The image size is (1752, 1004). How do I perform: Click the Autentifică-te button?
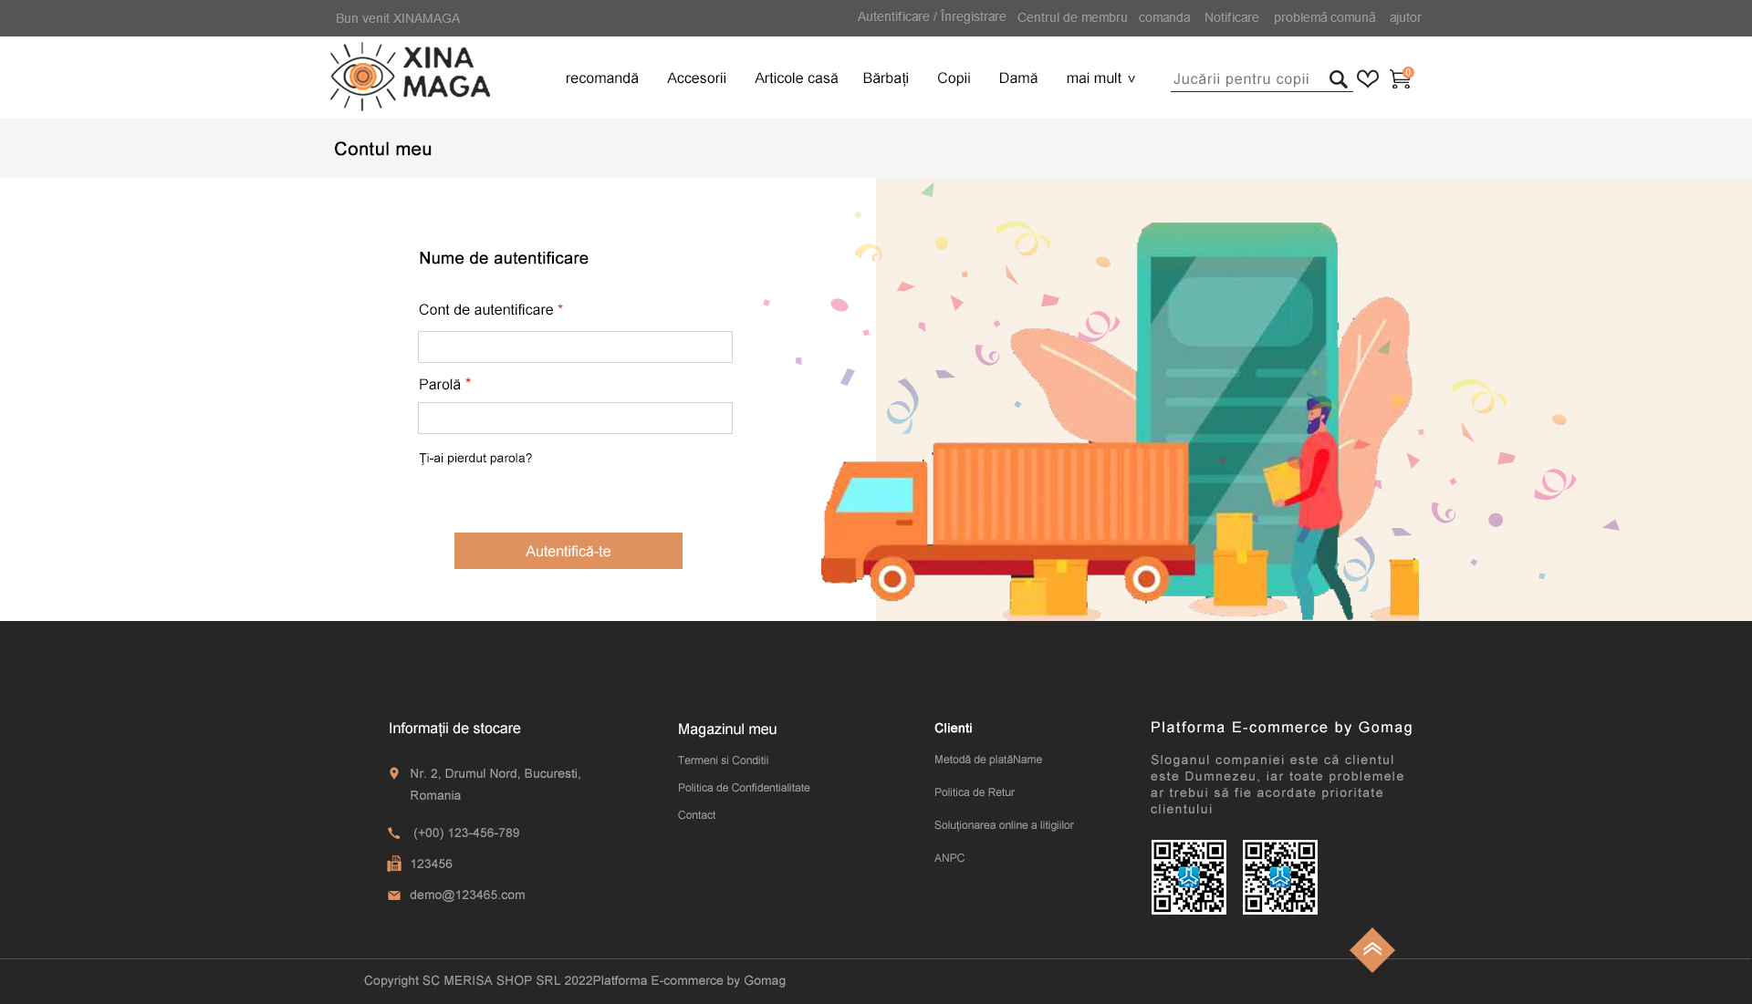pyautogui.click(x=568, y=551)
